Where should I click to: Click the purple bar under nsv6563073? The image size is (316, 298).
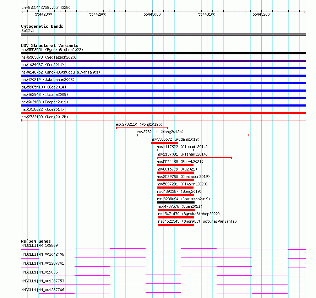pyautogui.click(x=163, y=61)
